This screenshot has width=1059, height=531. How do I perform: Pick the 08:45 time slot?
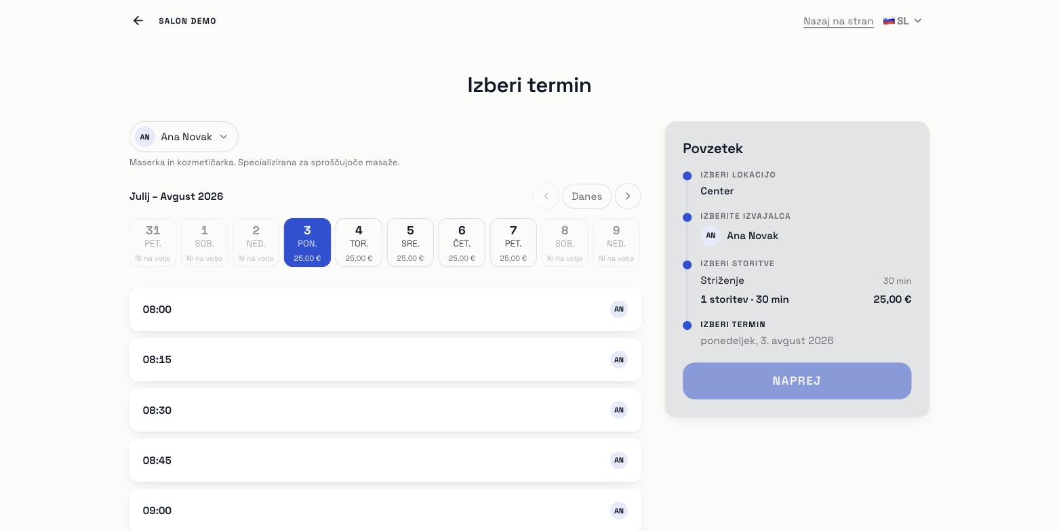pos(385,461)
